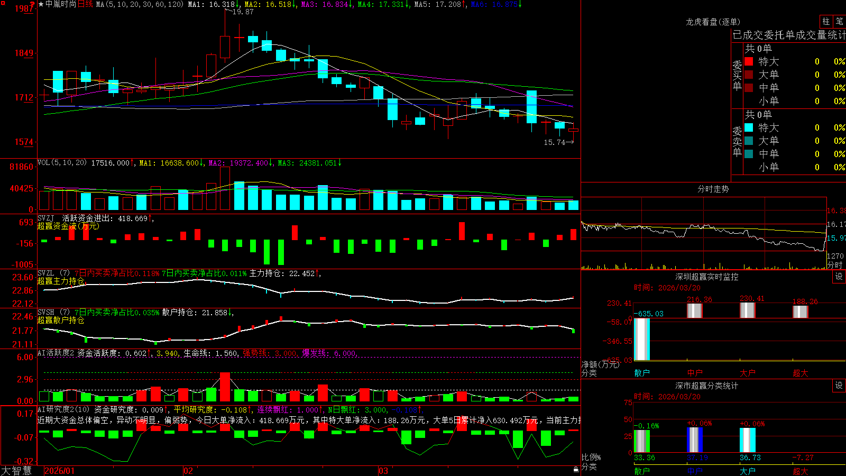
Task: Click the 分时走势 panel title
Action: coord(713,189)
